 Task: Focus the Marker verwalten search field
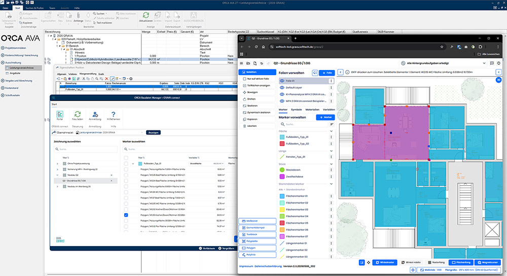pos(304,124)
